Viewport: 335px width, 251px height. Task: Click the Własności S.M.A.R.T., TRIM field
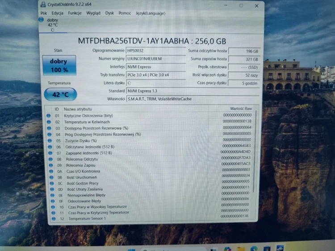click(x=193, y=99)
